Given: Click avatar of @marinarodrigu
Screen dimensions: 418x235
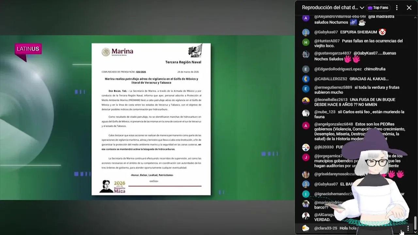Looking at the screenshot, I should tap(306, 204).
